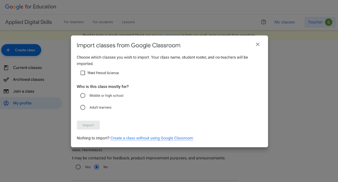Viewport: 338px width, 182px height.
Task: Click the Google for Education logo
Action: [31, 7]
